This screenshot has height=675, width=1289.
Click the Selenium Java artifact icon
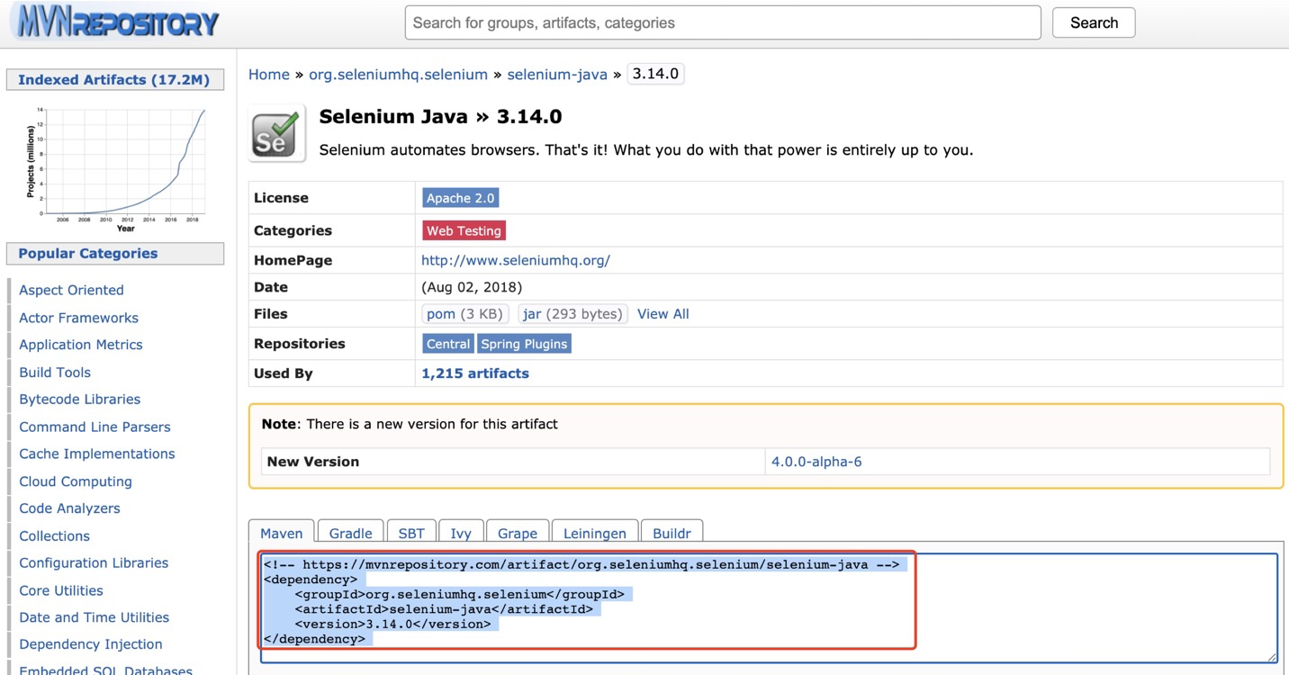(x=276, y=132)
